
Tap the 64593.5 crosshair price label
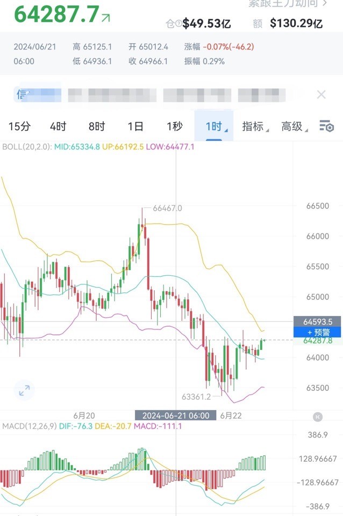click(x=317, y=321)
